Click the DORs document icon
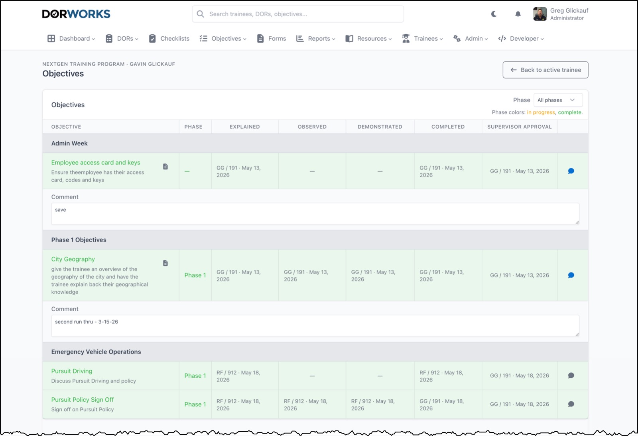Image resolution: width=638 pixels, height=436 pixels. coord(109,39)
